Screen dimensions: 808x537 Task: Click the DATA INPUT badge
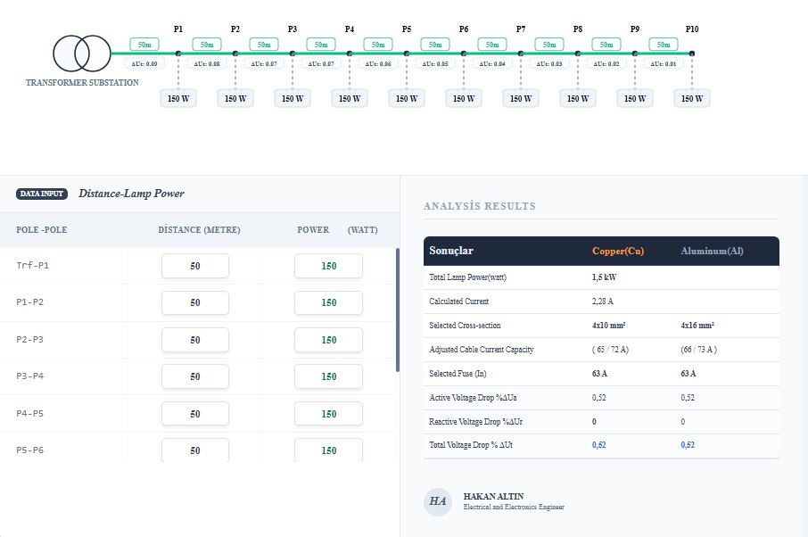tap(42, 194)
